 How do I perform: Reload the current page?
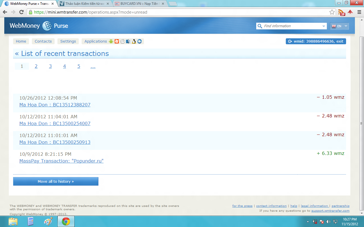point(21,12)
